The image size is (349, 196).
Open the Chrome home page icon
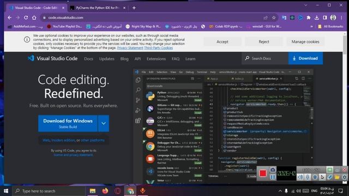tap(34, 17)
